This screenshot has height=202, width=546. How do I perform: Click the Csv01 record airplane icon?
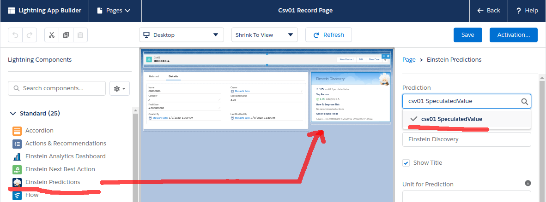click(149, 59)
